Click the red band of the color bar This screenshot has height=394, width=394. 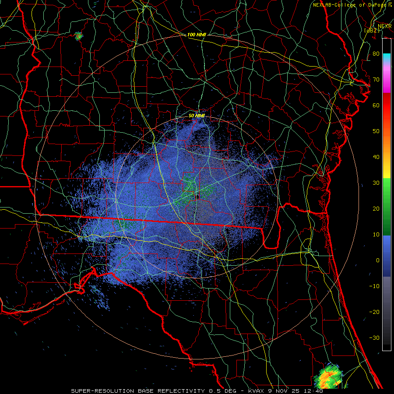(x=387, y=107)
